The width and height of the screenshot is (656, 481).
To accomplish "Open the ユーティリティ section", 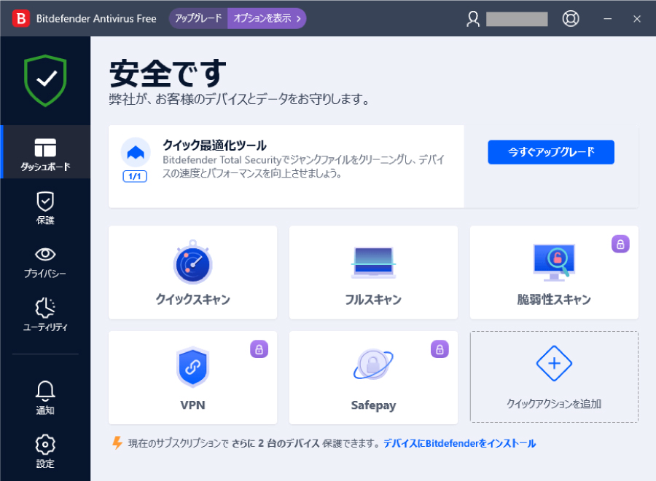I will 45,315.
